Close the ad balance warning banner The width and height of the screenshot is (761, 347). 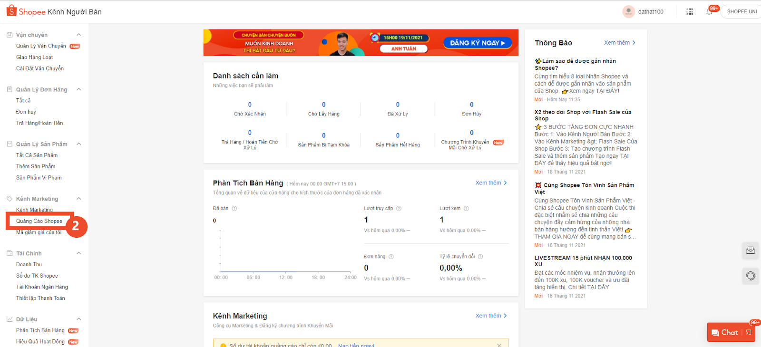[x=499, y=345]
